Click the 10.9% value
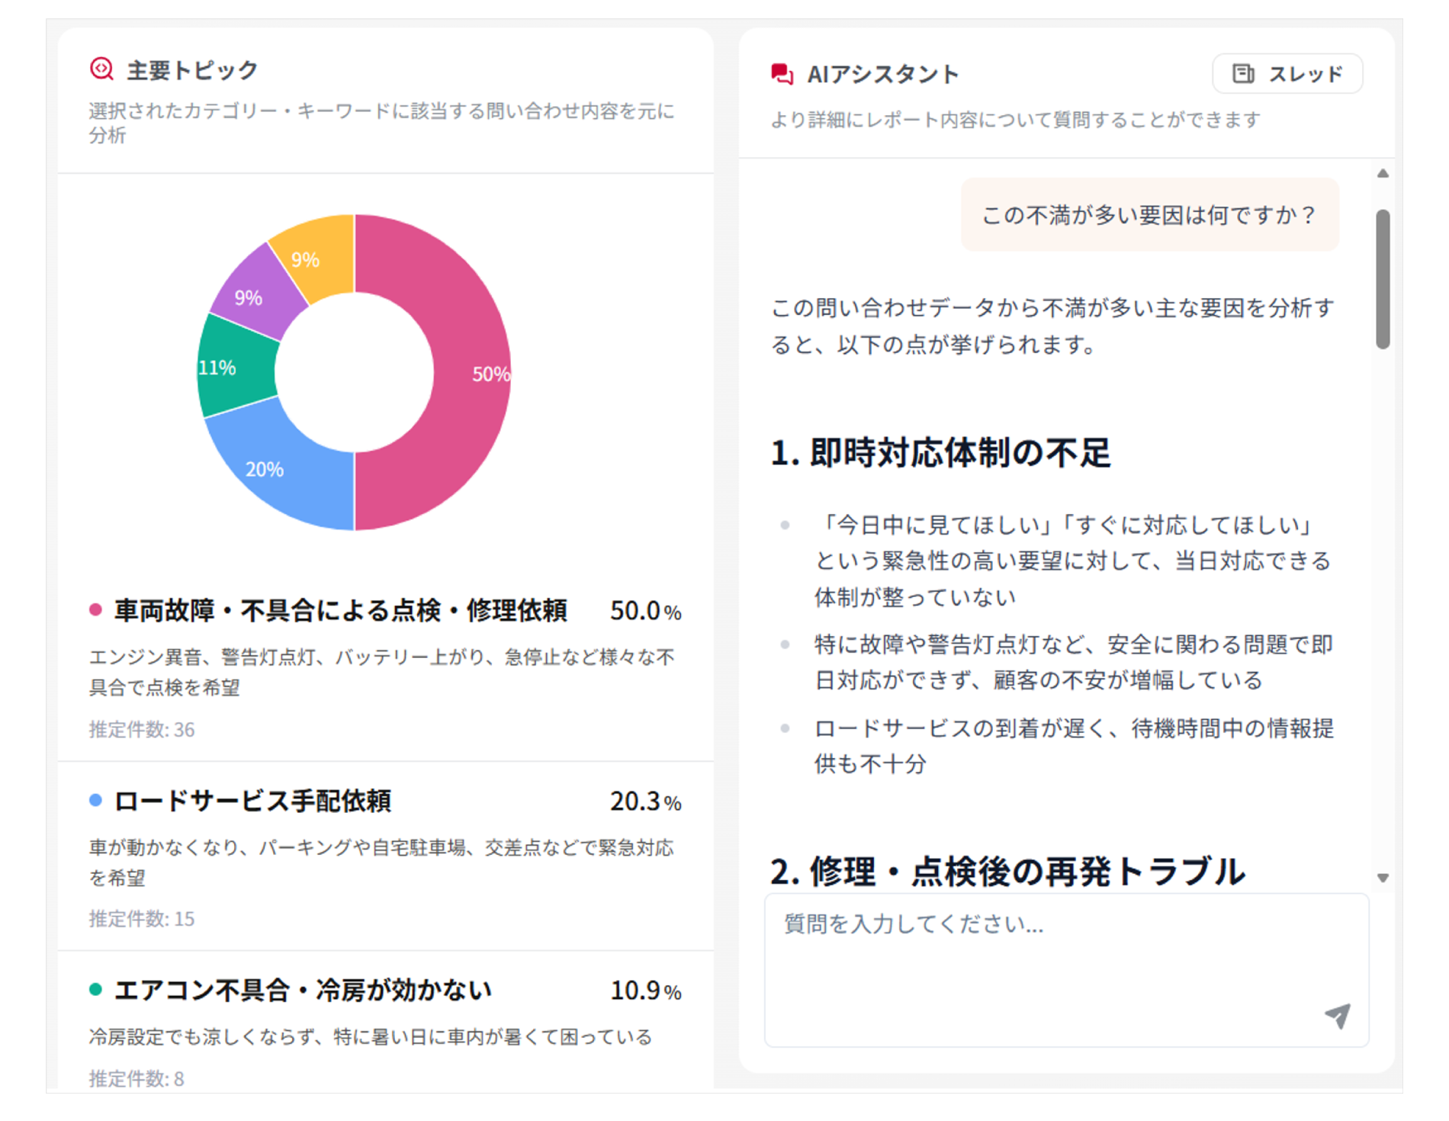 tap(645, 991)
